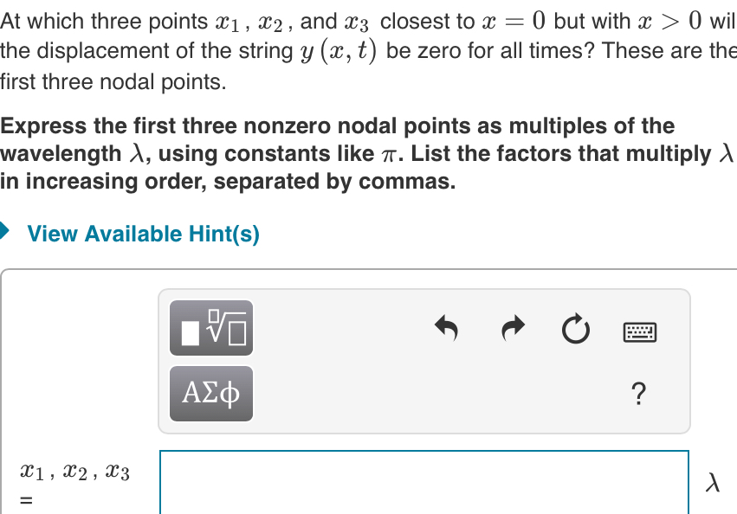The height and width of the screenshot is (514, 737).
Task: Open equation editor help
Action: pyautogui.click(x=639, y=394)
